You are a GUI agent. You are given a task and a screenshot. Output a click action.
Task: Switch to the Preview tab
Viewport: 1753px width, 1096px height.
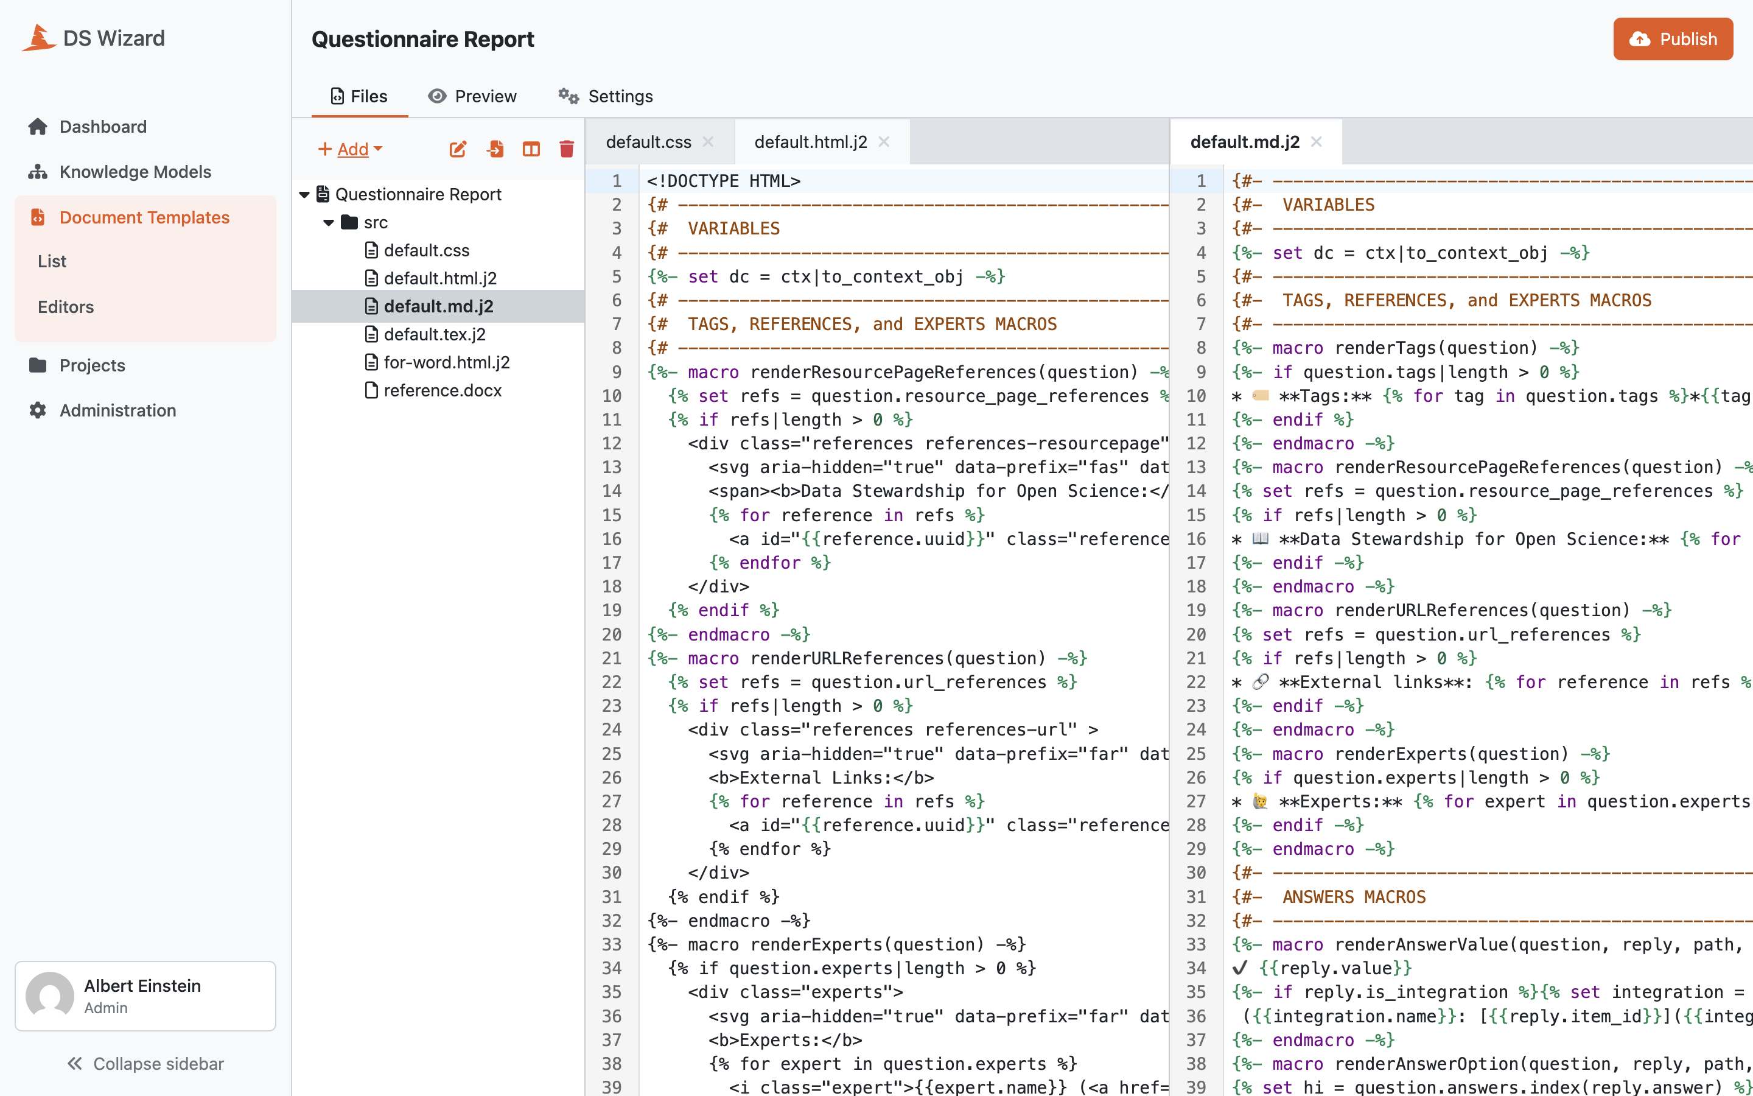(x=472, y=96)
